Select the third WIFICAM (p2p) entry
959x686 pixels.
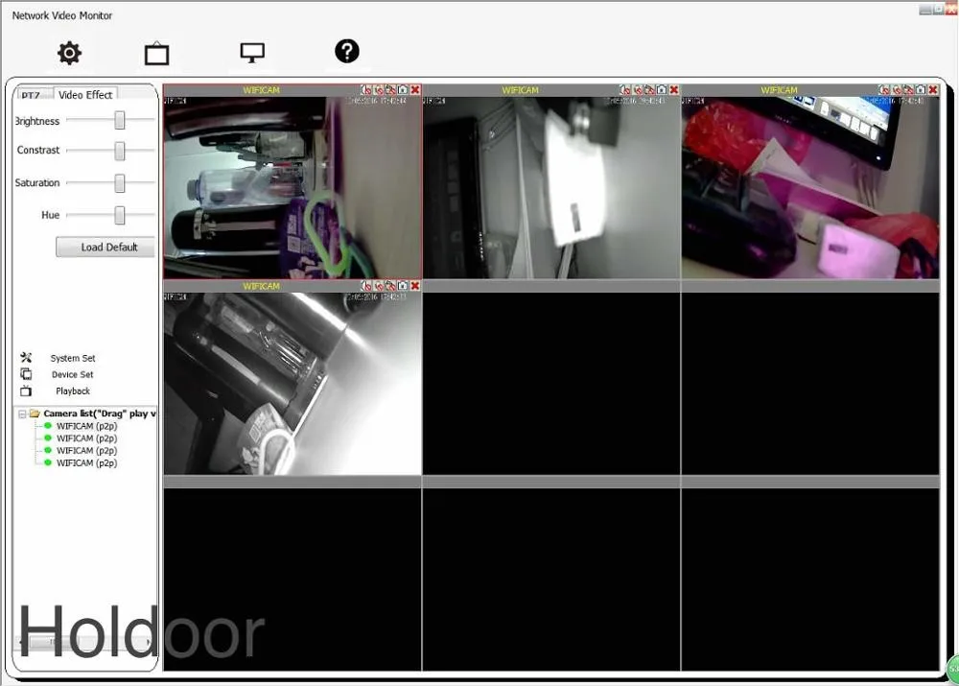tap(86, 450)
